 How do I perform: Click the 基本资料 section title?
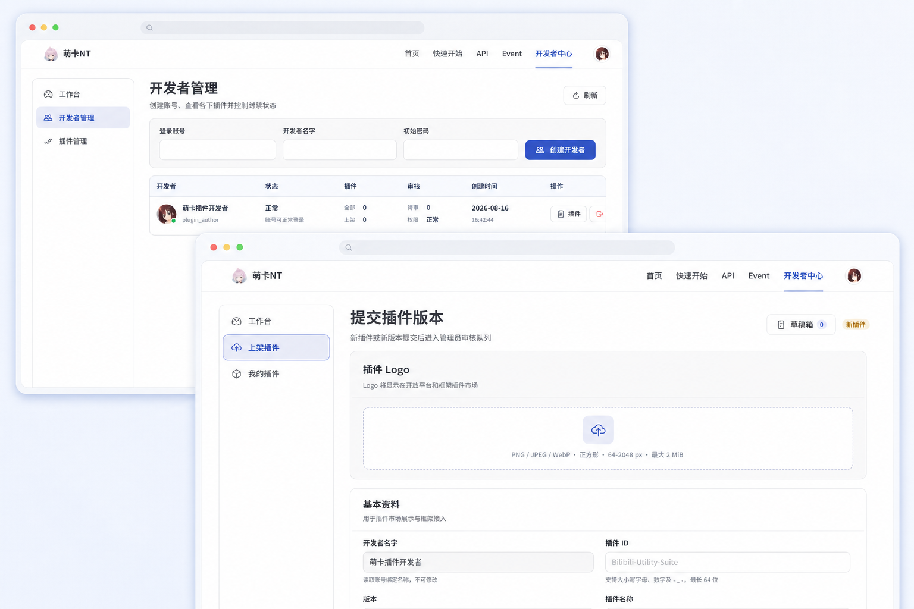[x=381, y=504]
